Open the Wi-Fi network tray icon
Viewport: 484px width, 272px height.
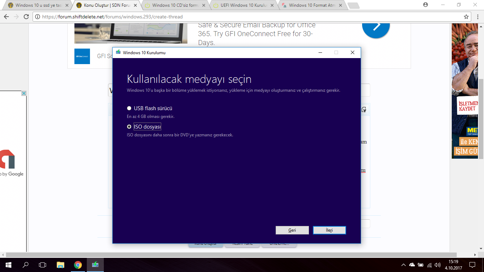(x=429, y=265)
